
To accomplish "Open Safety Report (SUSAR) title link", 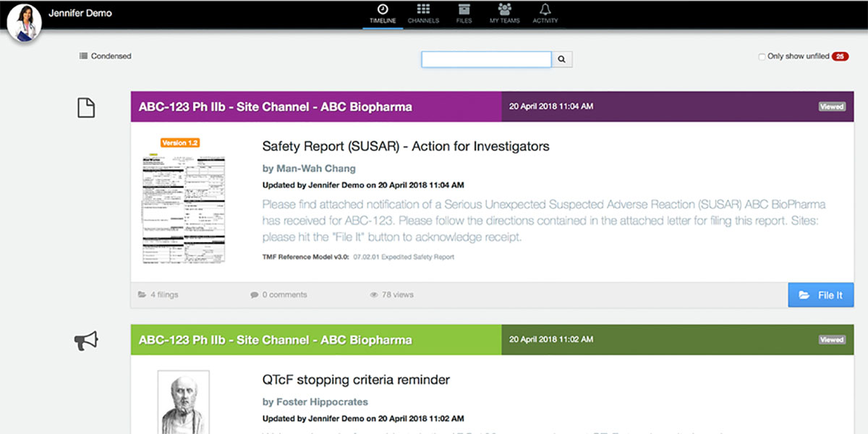I will [x=405, y=147].
